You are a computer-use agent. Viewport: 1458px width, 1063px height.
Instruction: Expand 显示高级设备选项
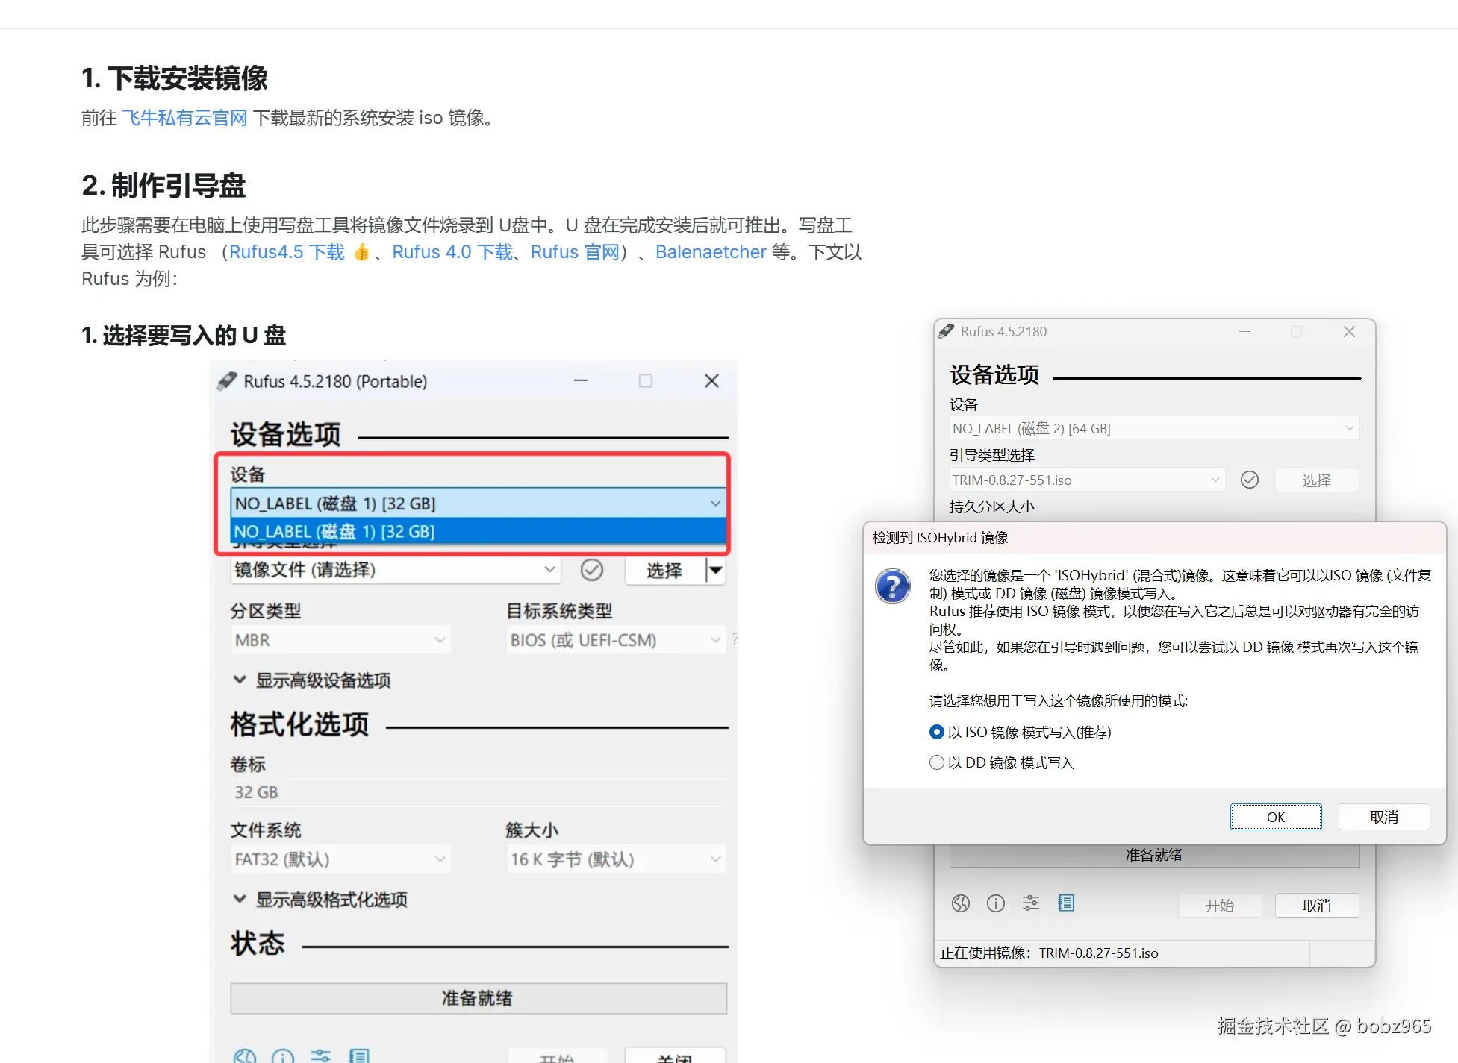click(312, 680)
